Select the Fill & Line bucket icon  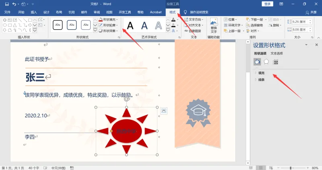tap(257, 62)
